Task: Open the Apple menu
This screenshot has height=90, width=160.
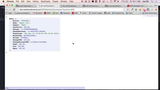Action: point(3,1)
